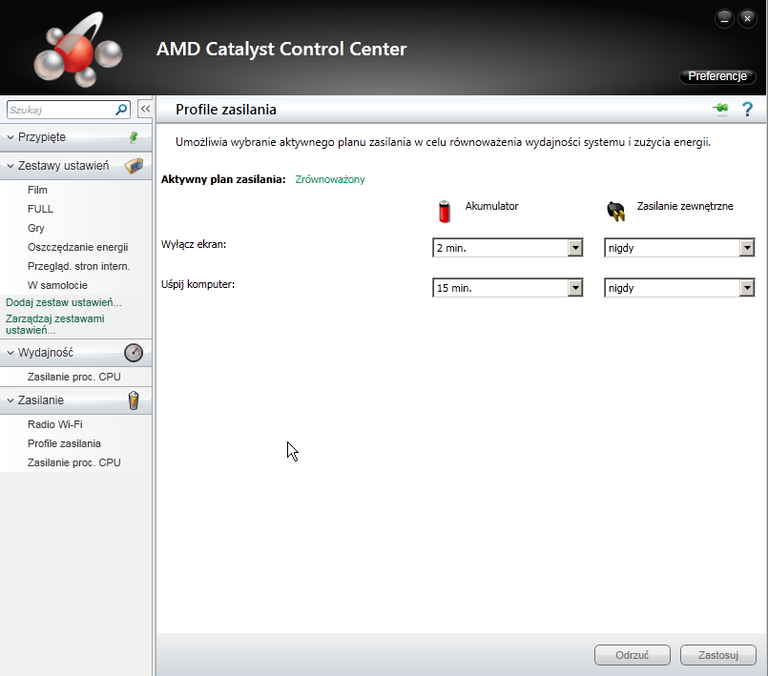Open help with the question mark icon

tap(747, 109)
